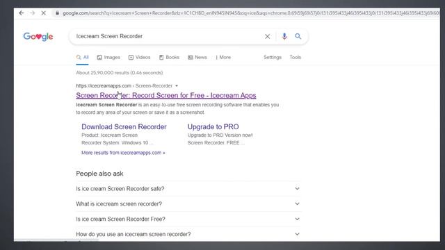445x250 pixels.
Task: Start voice search with microphone icon
Action: point(284,36)
